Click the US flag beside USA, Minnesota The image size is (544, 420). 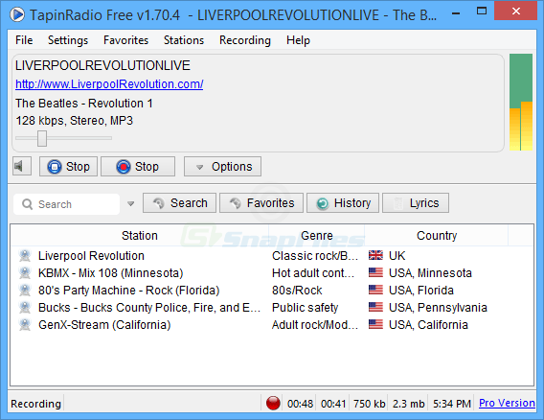point(375,272)
